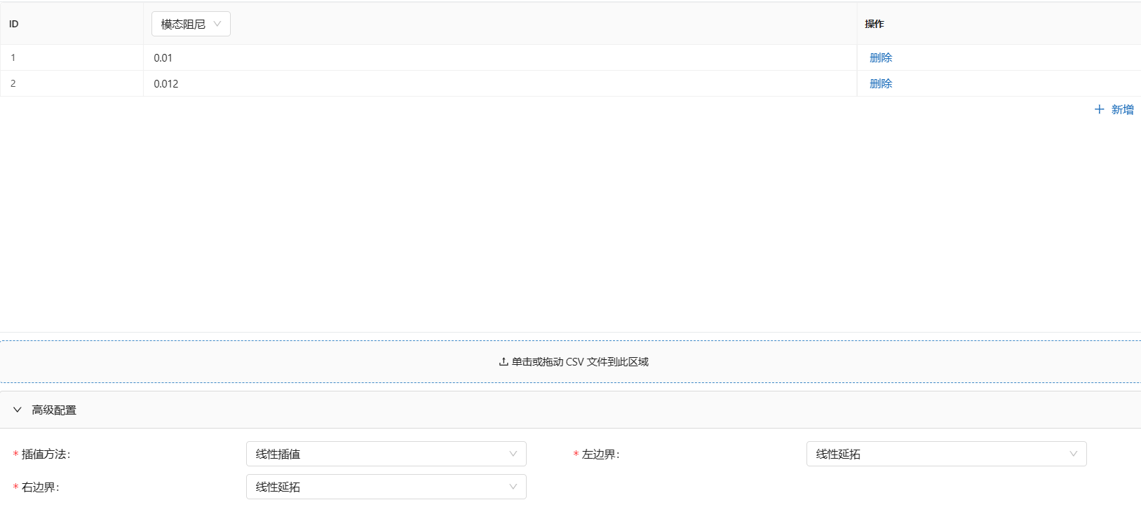Open the 右边界 dropdown showing 线性延拓
This screenshot has width=1141, height=507.
tap(386, 487)
